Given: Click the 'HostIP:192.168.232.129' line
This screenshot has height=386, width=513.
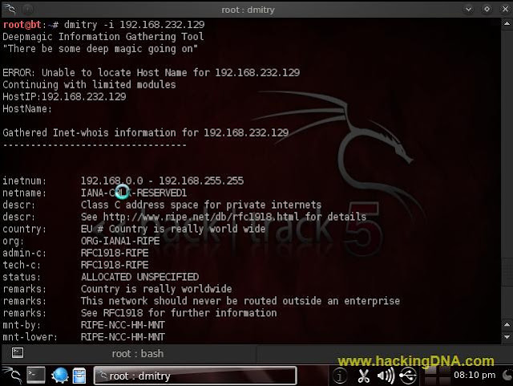Looking at the screenshot, I should pyautogui.click(x=64, y=96).
